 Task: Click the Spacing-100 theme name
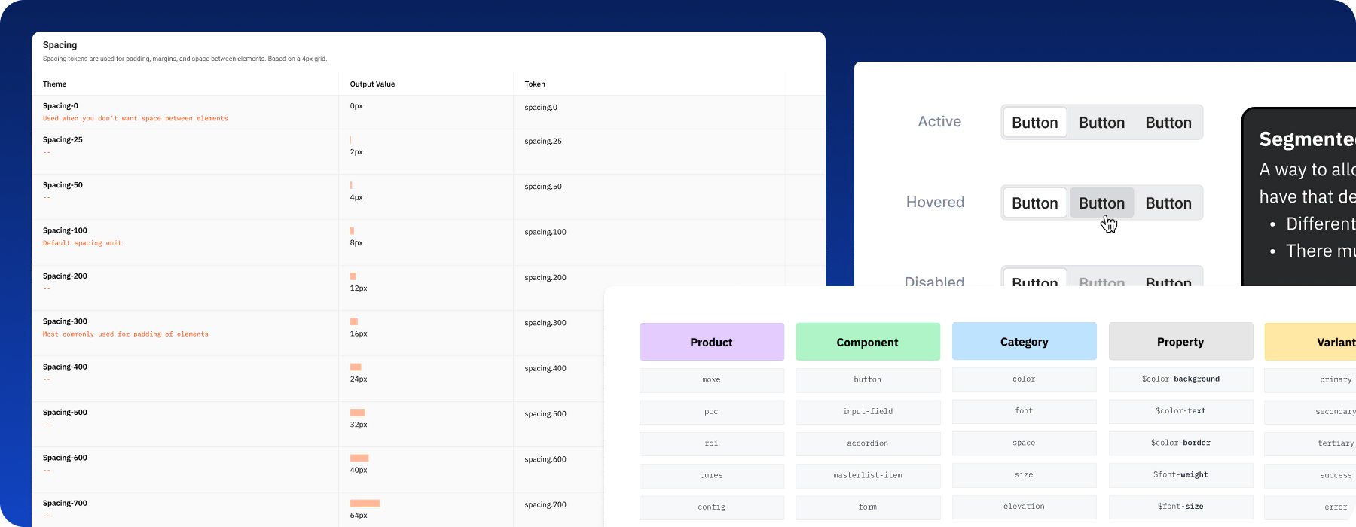(x=65, y=230)
